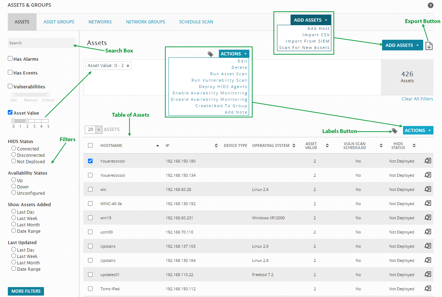
Task: Open the help question mark icon
Action: click(x=430, y=5)
